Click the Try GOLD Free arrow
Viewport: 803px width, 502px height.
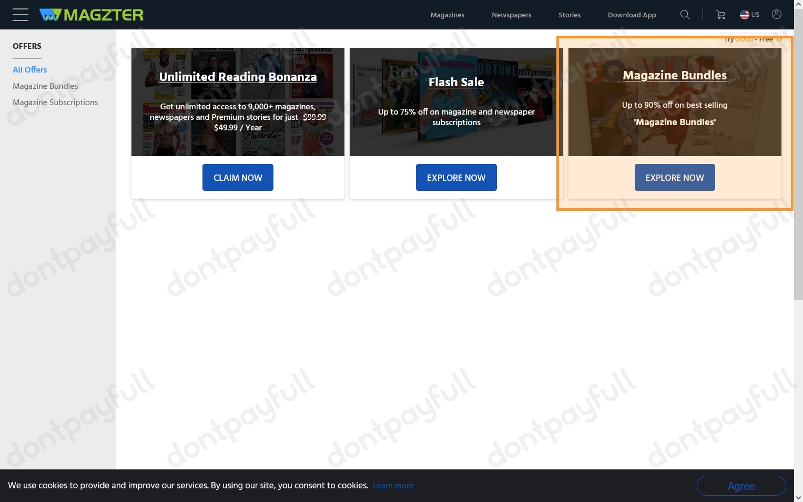779,39
